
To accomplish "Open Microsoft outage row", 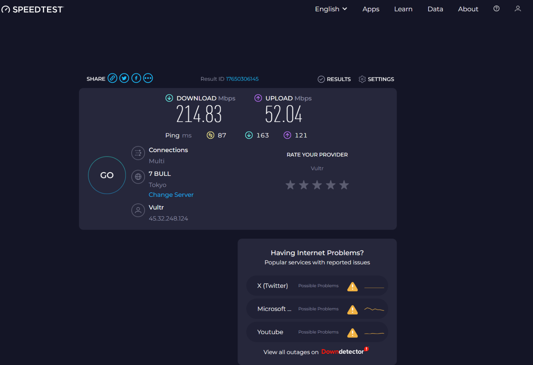I will tap(317, 309).
